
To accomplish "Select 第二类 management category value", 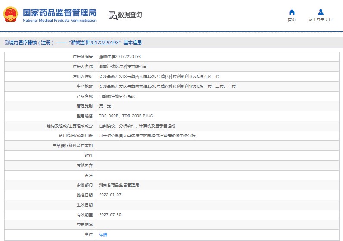I will pyautogui.click(x=105, y=106).
